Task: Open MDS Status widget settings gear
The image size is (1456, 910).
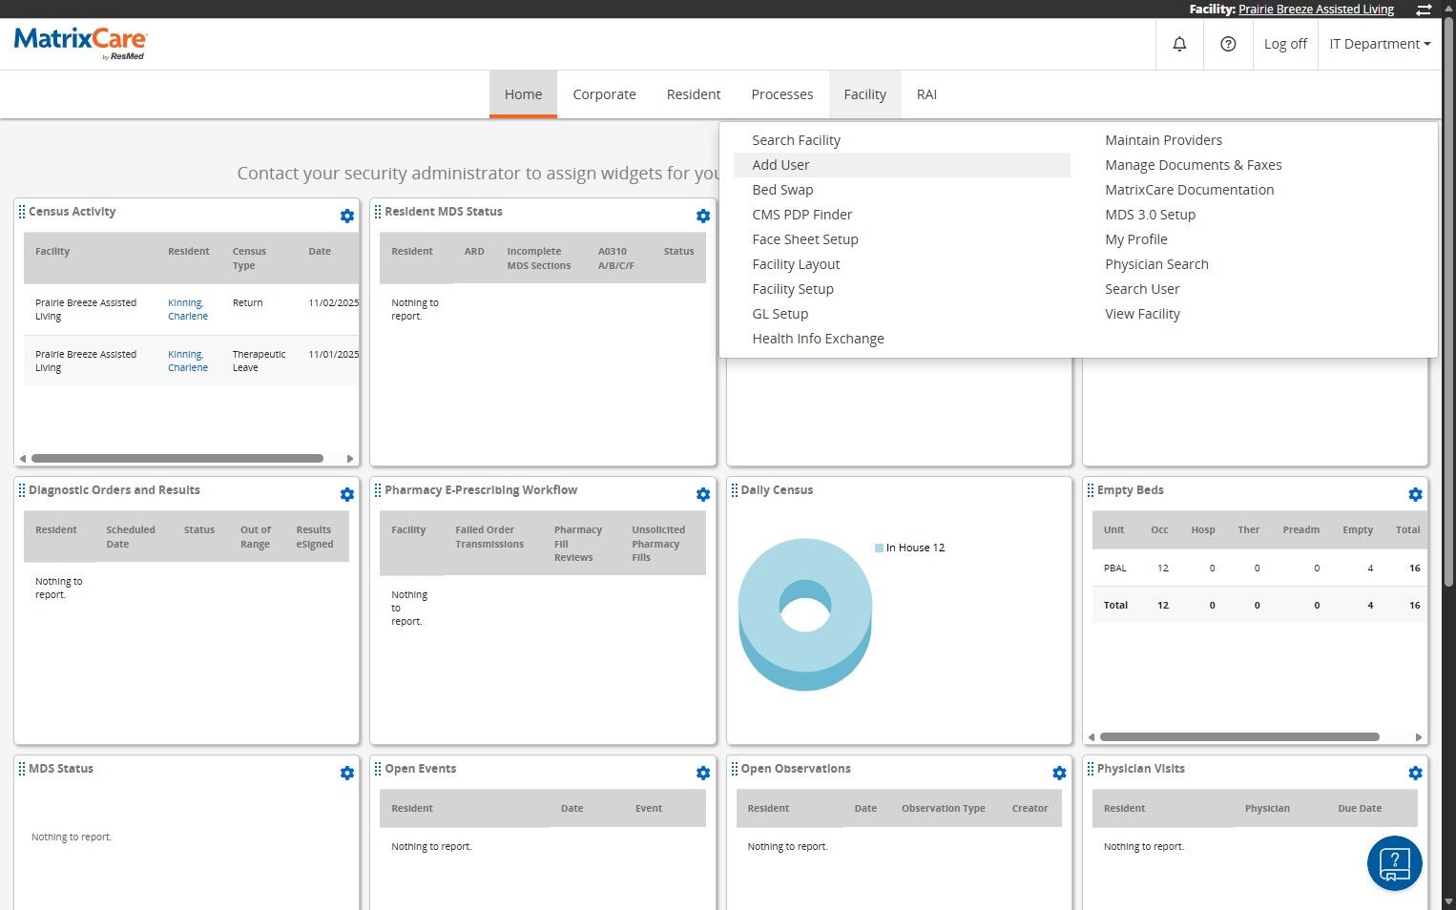Action: tap(347, 774)
